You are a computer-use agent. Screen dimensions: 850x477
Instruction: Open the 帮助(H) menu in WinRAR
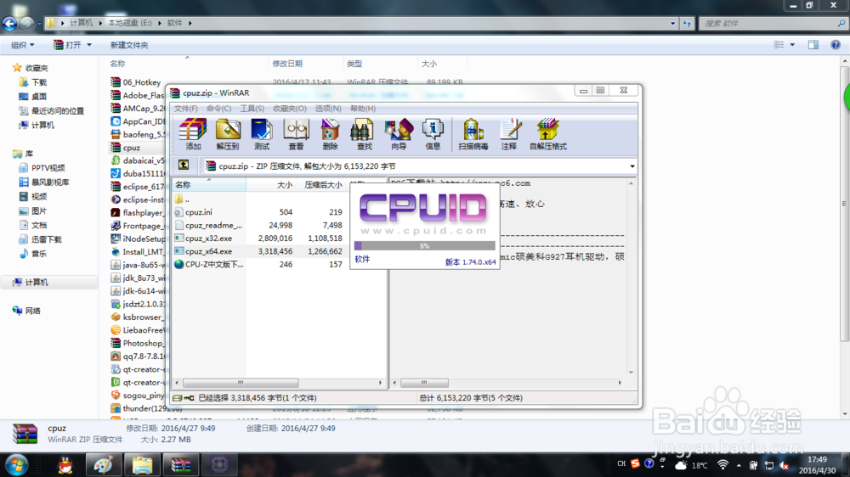click(x=363, y=109)
